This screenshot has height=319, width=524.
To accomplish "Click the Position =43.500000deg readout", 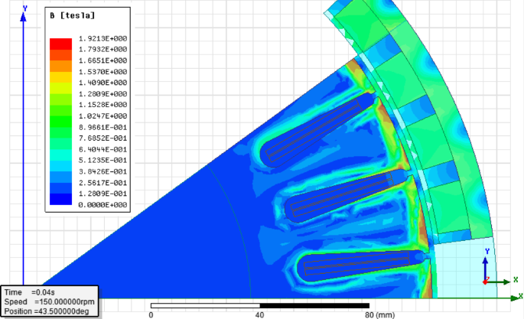I will 47,311.
